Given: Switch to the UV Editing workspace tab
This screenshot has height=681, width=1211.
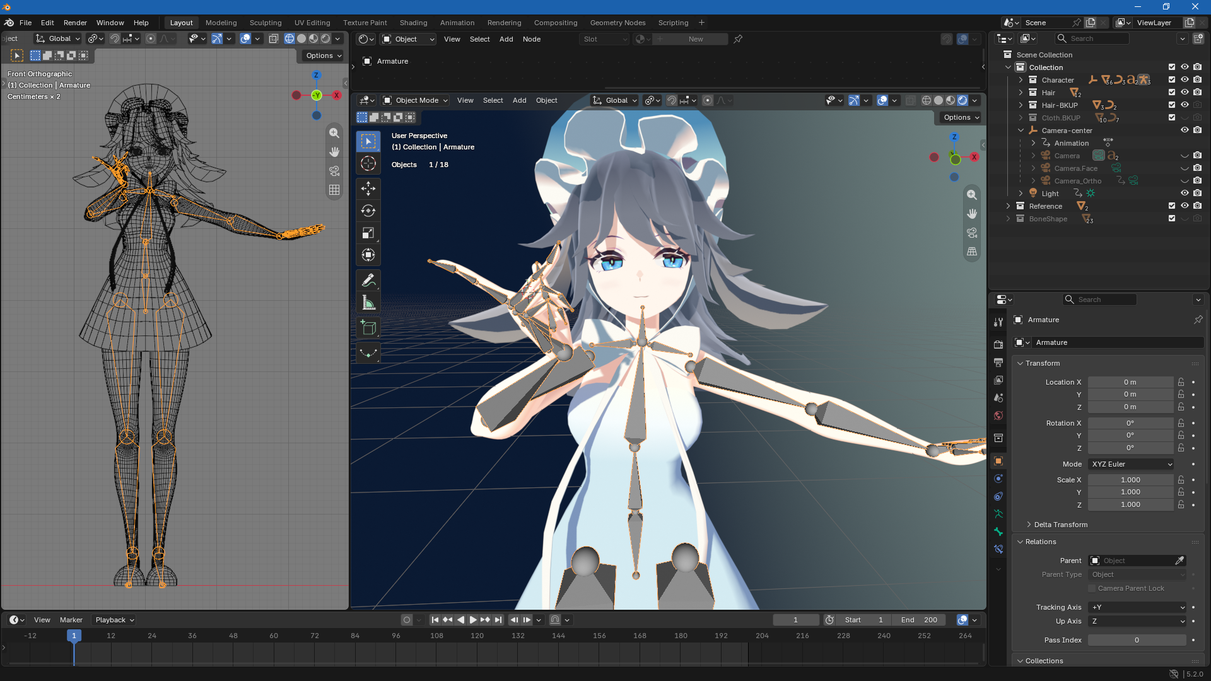Looking at the screenshot, I should [x=312, y=23].
